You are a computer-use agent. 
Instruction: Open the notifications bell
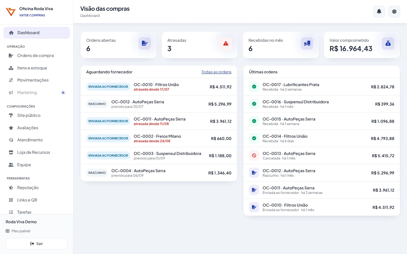pyautogui.click(x=379, y=12)
